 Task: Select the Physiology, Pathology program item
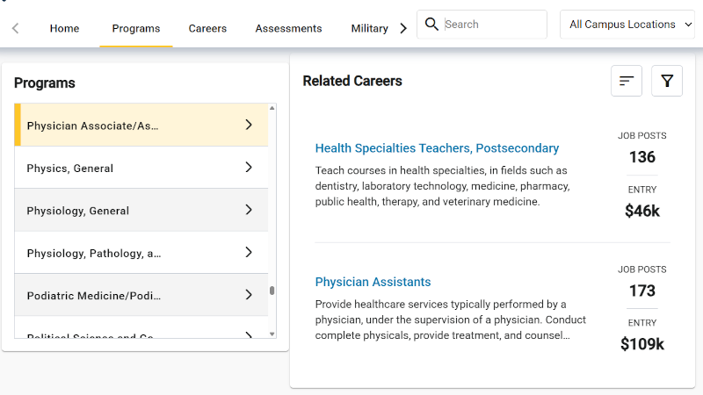coord(141,253)
